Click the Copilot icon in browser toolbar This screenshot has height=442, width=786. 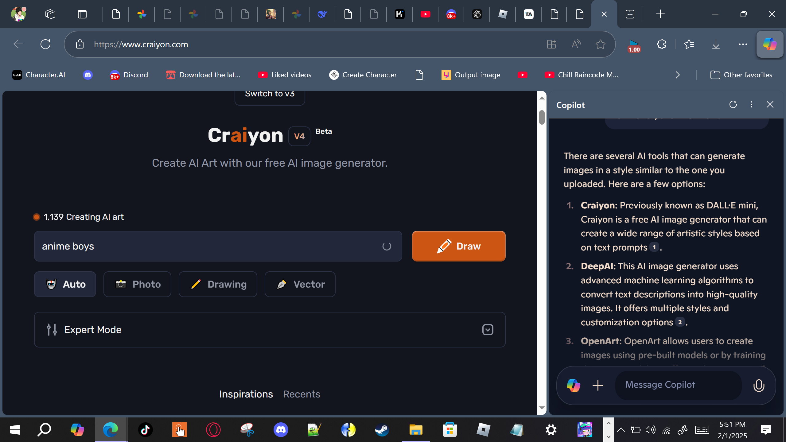[770, 45]
